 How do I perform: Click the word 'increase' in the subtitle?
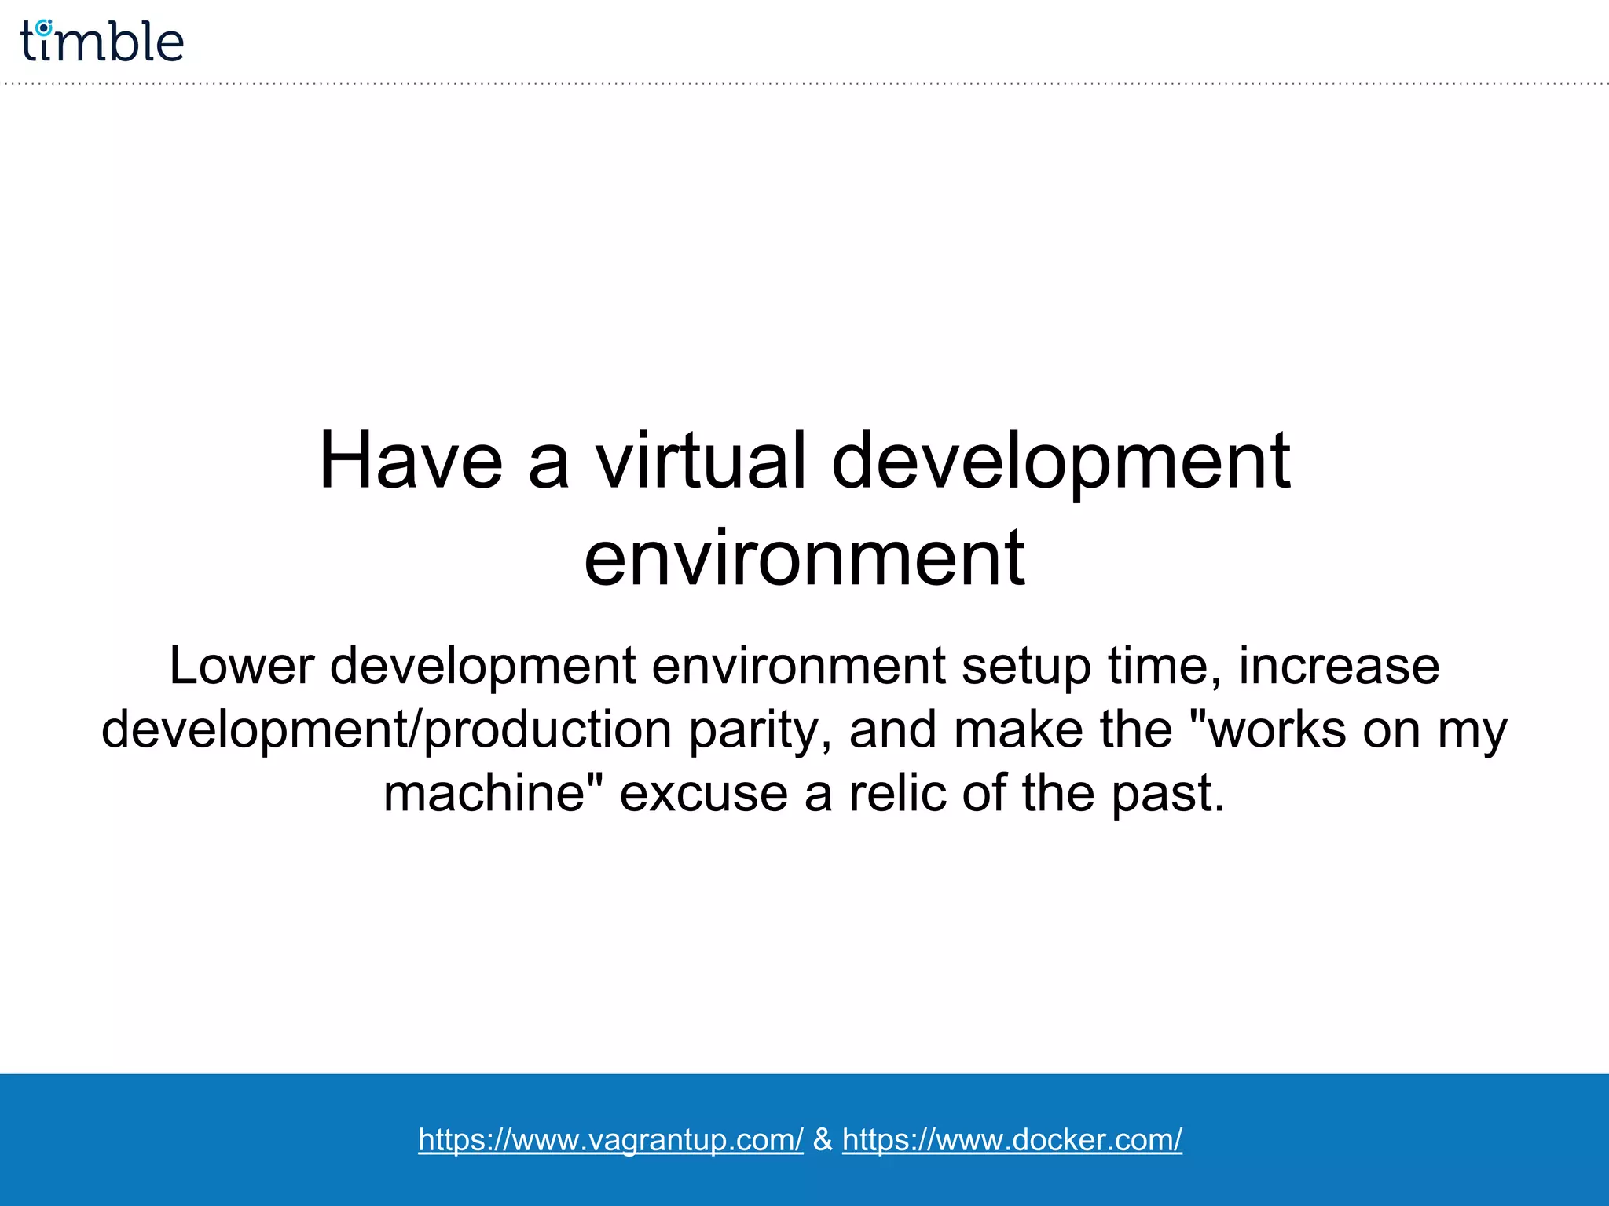[1339, 666]
